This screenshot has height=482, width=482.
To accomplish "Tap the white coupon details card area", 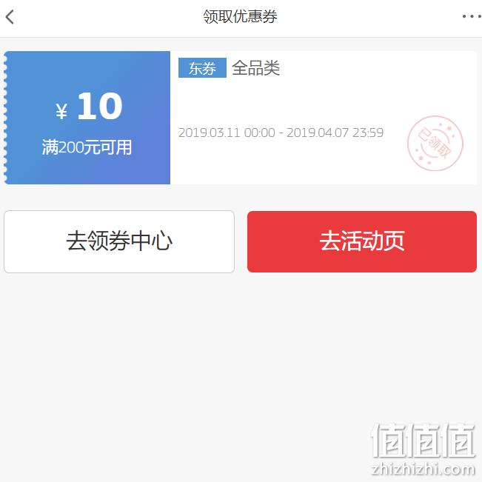I will 324,118.
